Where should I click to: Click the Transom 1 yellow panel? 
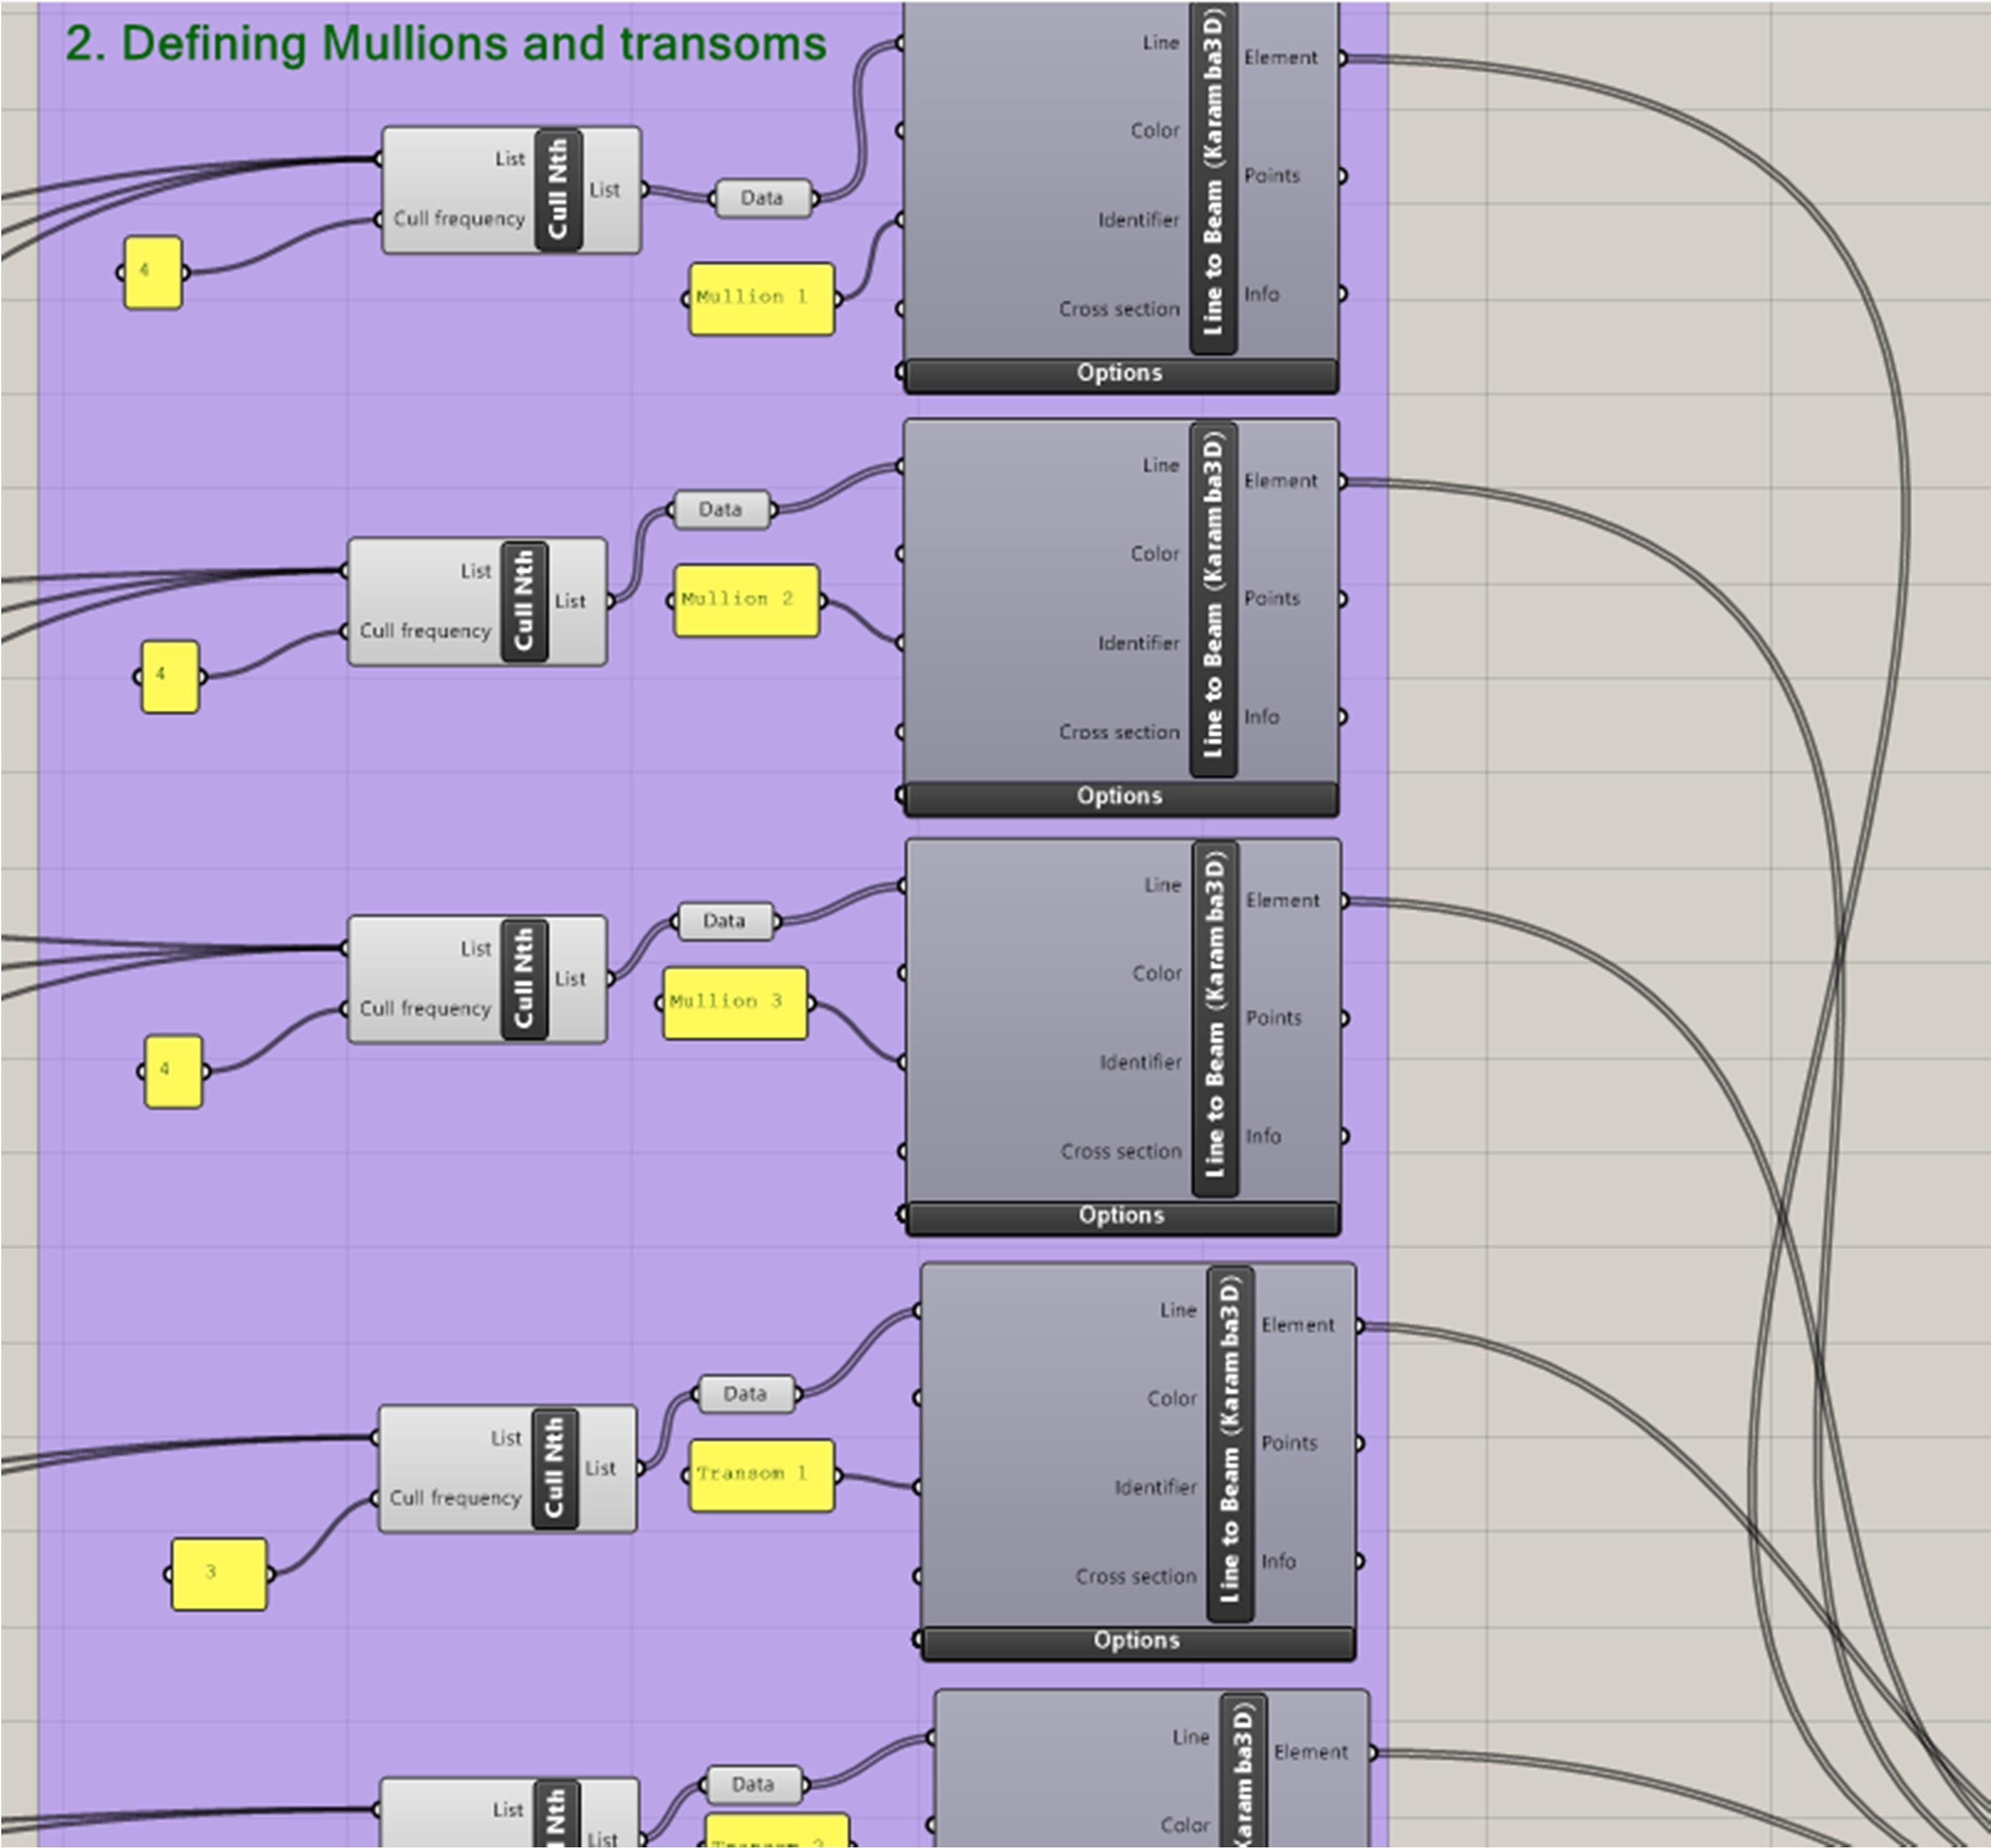[x=761, y=1475]
